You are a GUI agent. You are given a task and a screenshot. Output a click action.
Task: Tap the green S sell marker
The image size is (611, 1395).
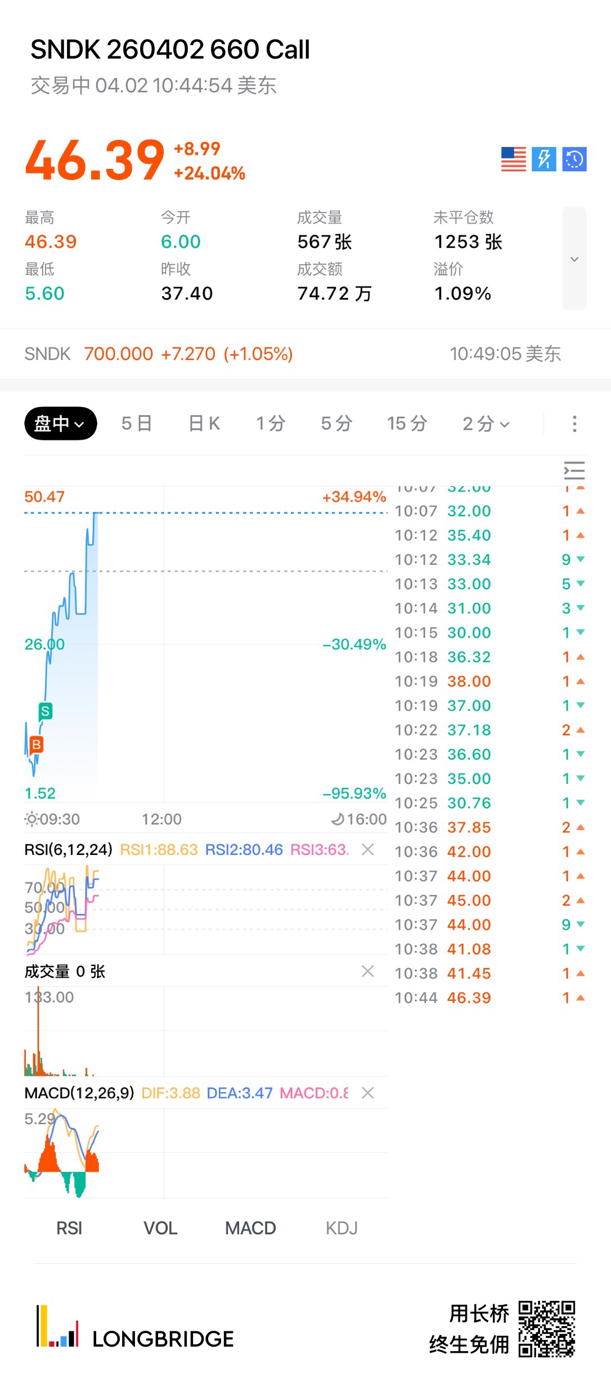pos(46,711)
